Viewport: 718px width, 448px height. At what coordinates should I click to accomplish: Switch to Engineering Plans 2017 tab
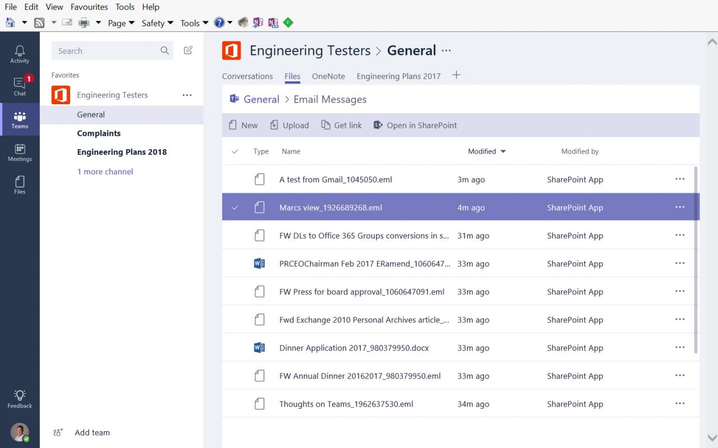(399, 76)
